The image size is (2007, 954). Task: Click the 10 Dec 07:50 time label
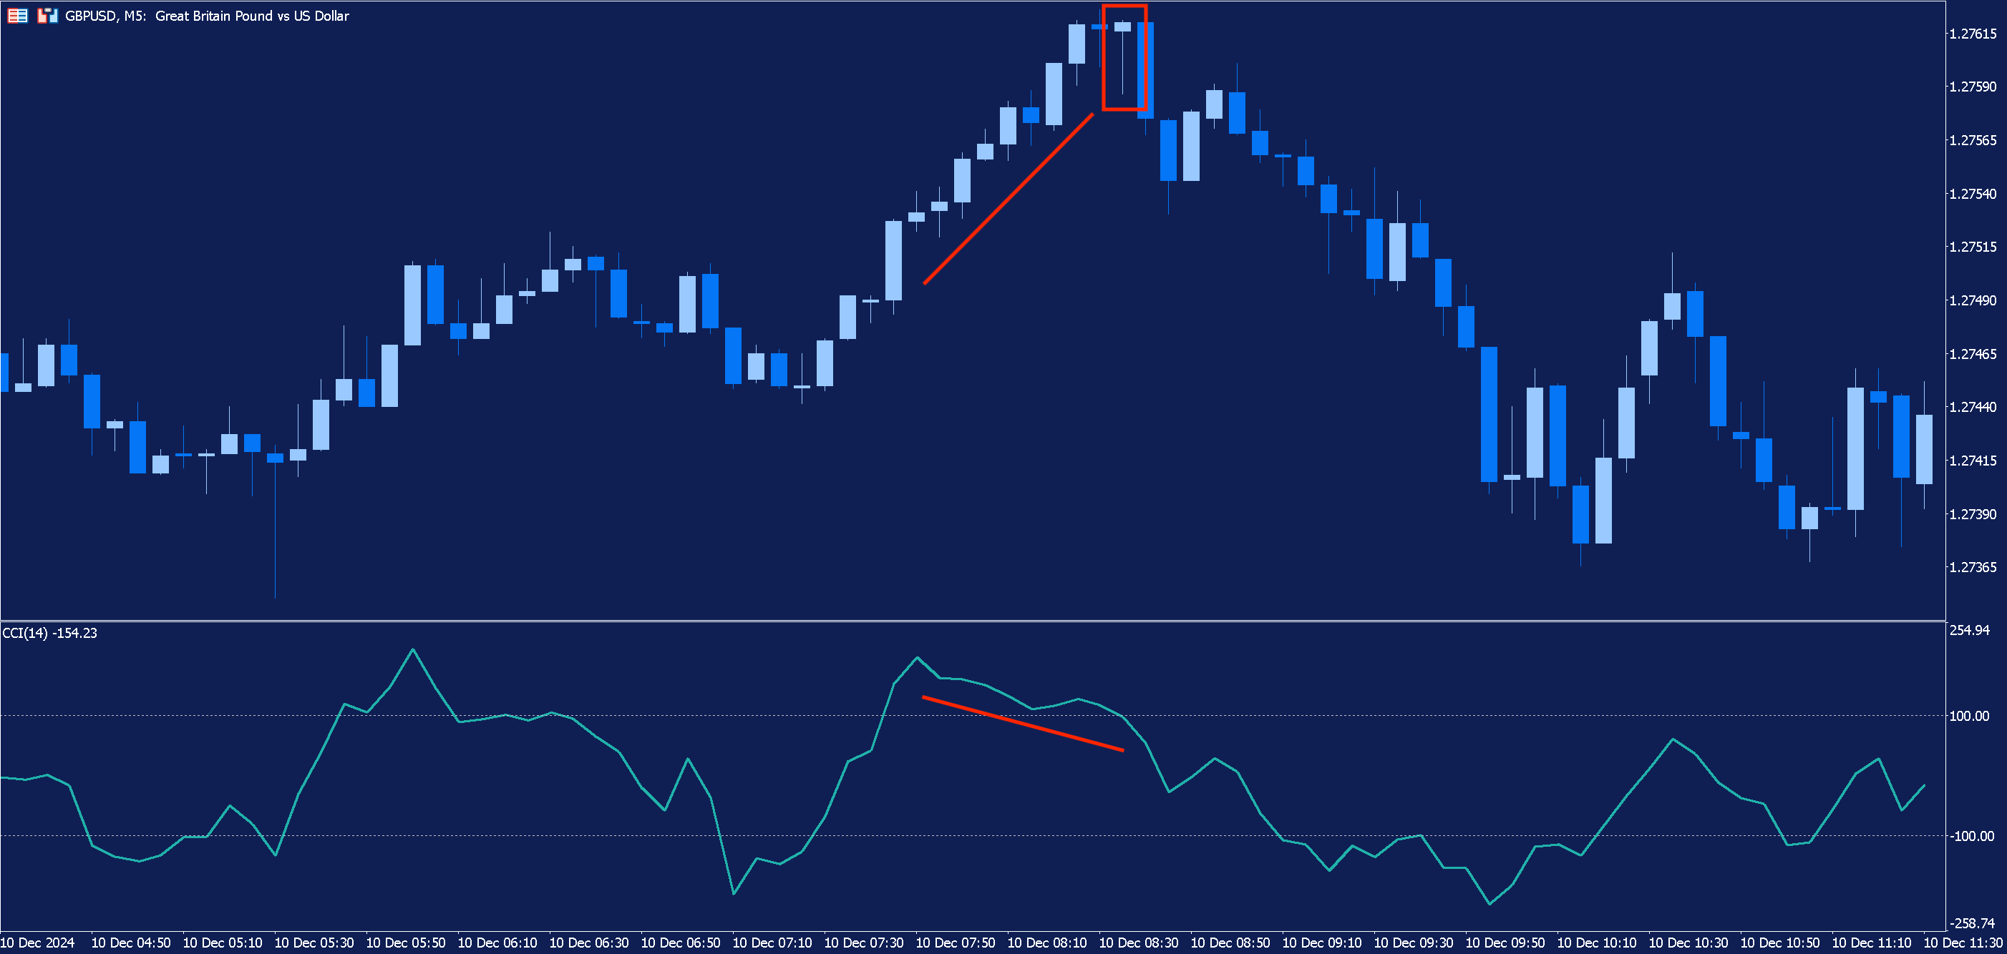[x=956, y=943]
